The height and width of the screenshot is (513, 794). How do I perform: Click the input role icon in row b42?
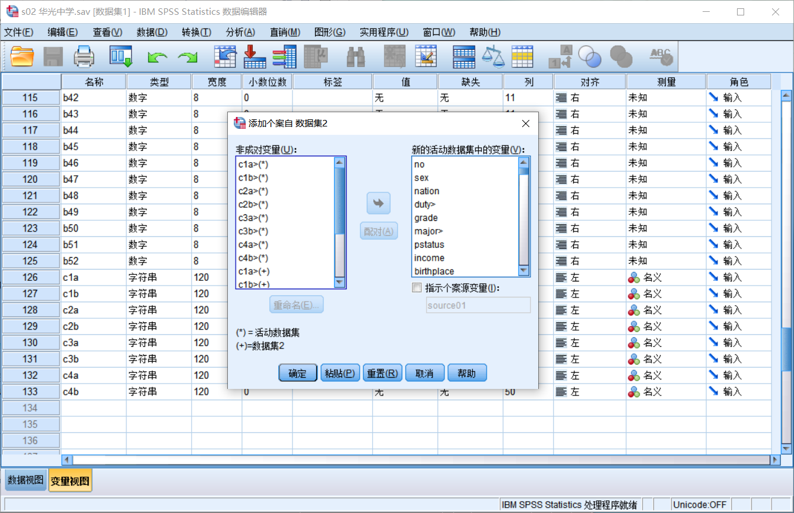point(713,98)
